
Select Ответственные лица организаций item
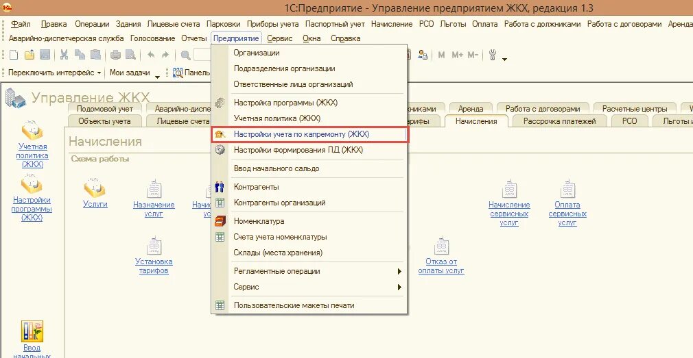pyautogui.click(x=309, y=84)
